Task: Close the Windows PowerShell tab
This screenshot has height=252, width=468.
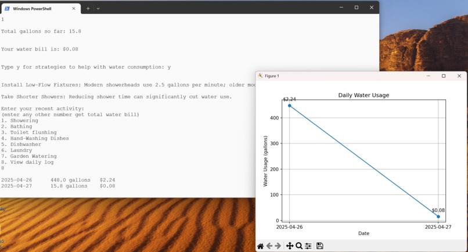Action: pos(74,9)
